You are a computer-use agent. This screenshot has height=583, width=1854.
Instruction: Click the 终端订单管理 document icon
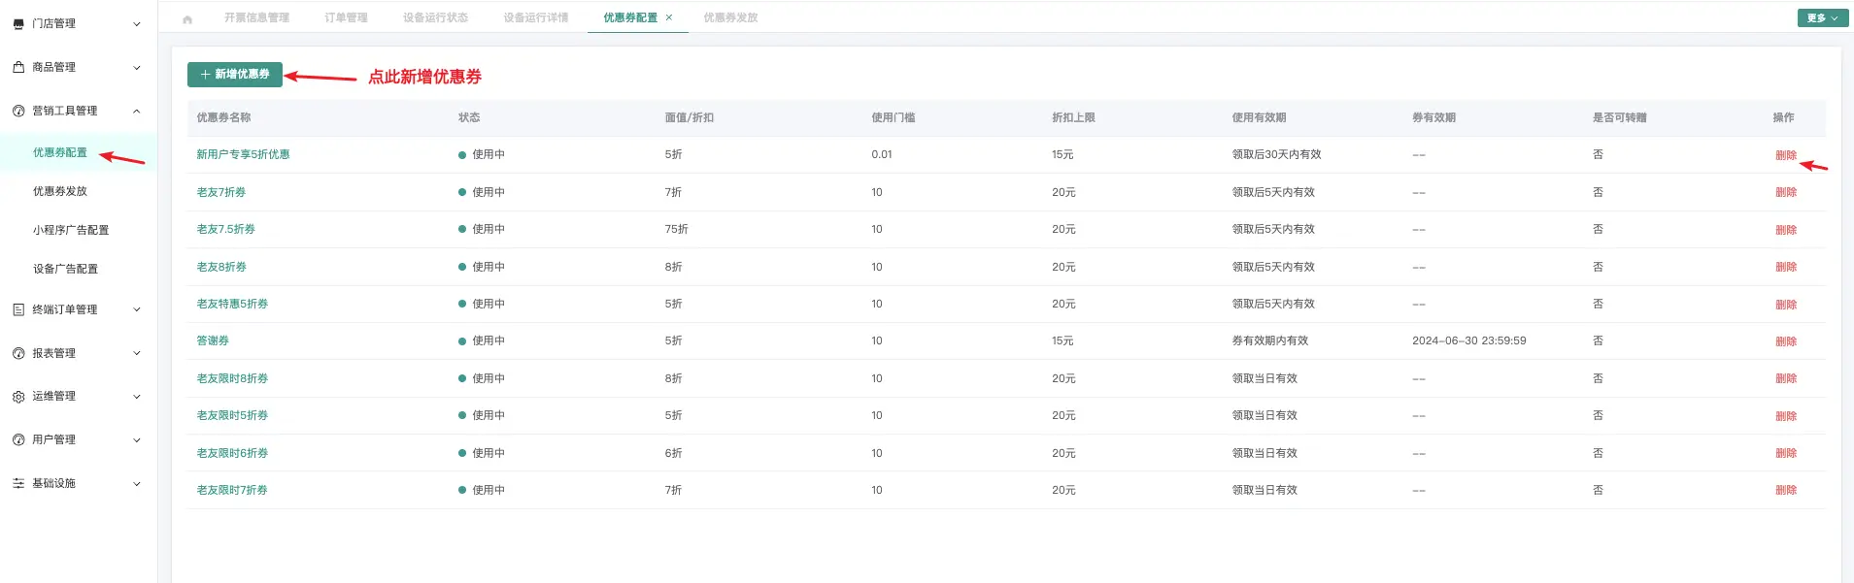18,309
